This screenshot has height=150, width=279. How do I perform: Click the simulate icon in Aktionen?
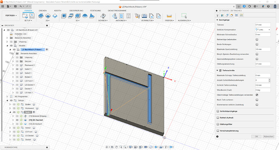[114, 16]
